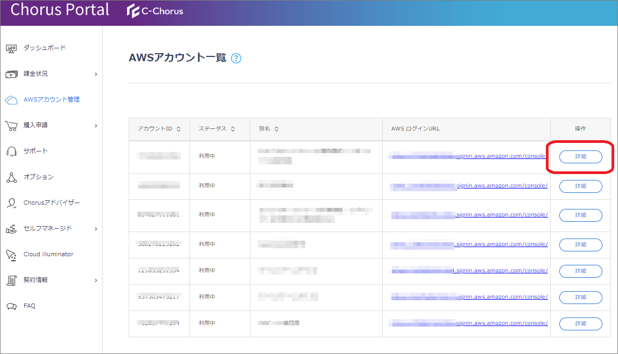Click 詳細 button in the highlighted first row
The height and width of the screenshot is (354, 618).
tap(580, 157)
